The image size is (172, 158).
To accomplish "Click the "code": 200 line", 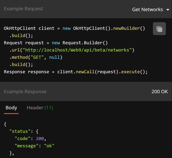I will (x=30, y=139).
